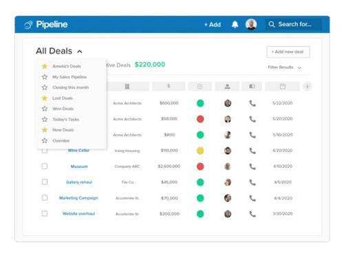Star the Overdue view
This screenshot has height=258, width=344.
(x=45, y=140)
